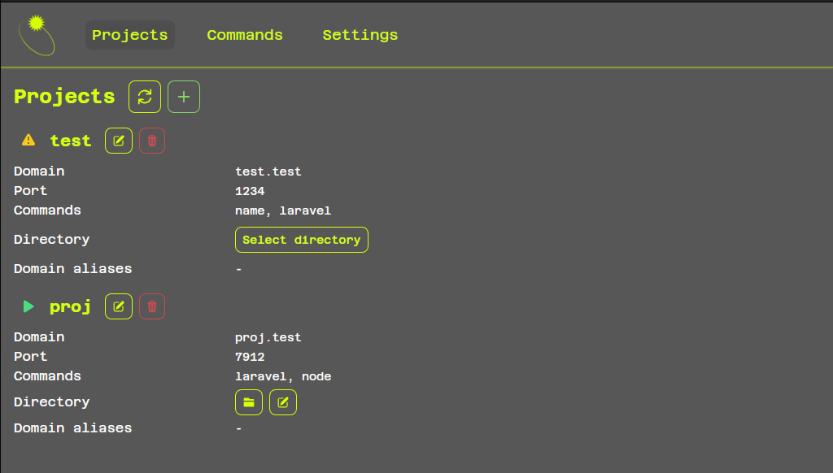Click the Projects page heading
This screenshot has width=833, height=473.
tap(64, 97)
